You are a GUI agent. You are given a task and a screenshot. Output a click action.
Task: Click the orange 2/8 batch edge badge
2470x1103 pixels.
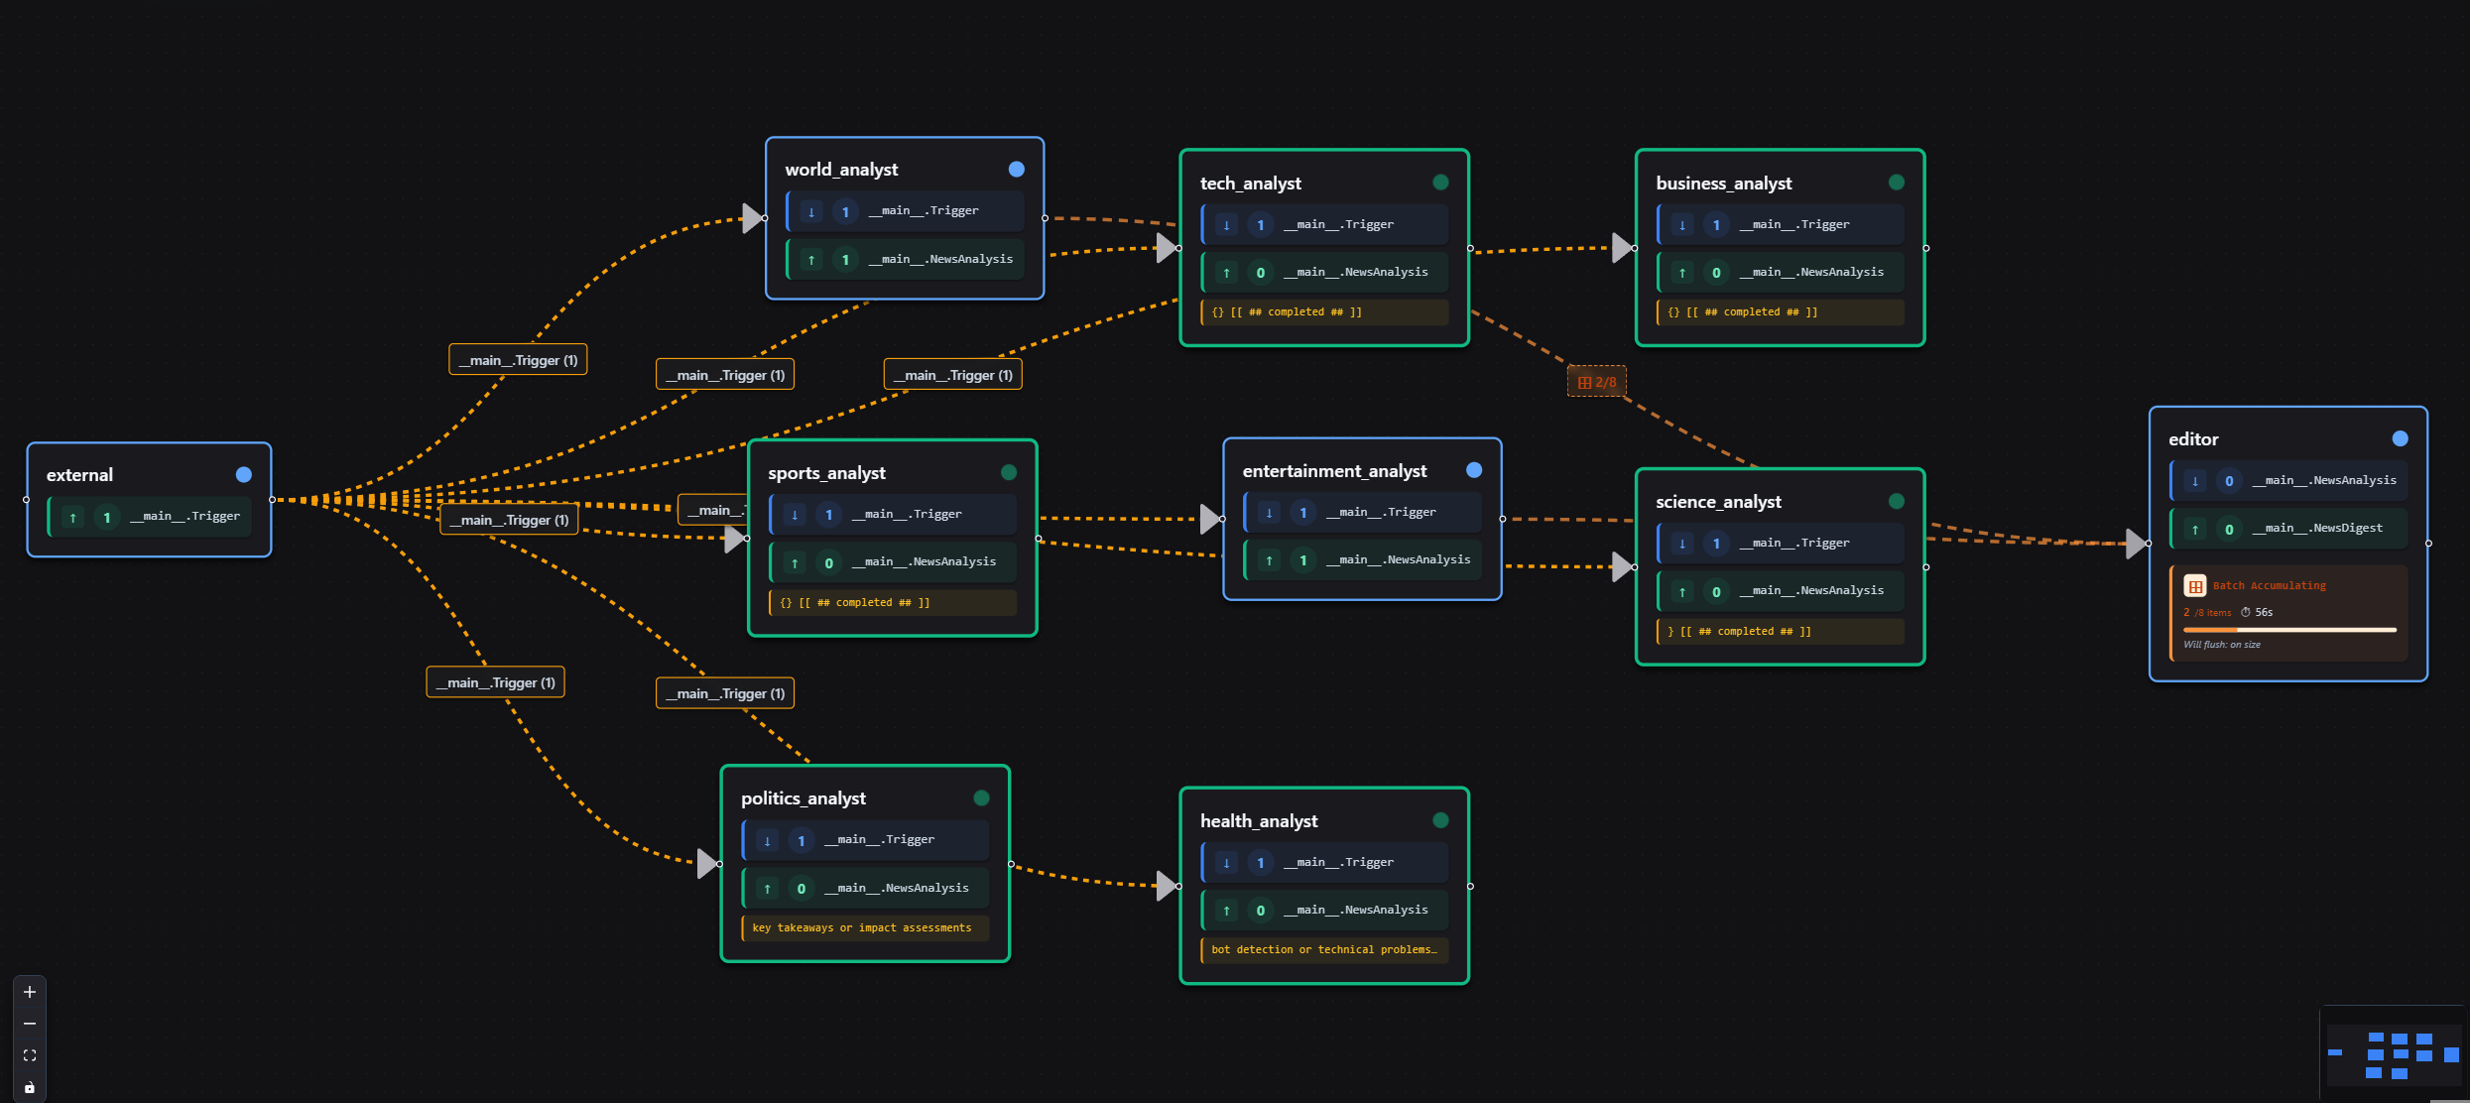point(1596,382)
